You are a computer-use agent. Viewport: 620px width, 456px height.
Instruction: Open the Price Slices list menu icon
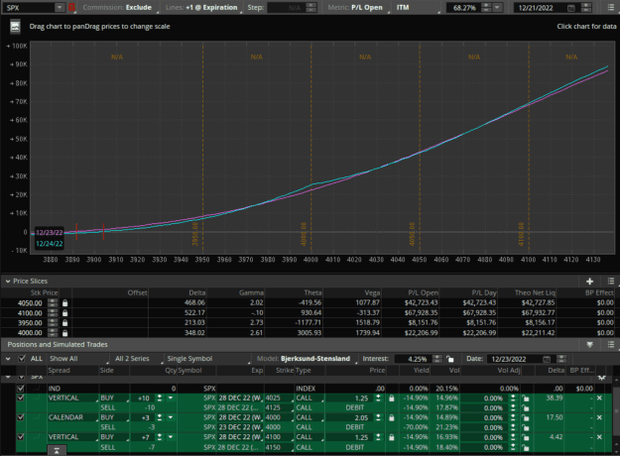point(611,282)
